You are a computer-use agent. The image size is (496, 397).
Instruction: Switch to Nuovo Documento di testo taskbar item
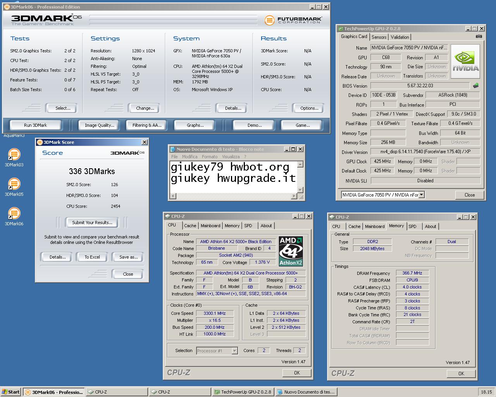(x=306, y=392)
